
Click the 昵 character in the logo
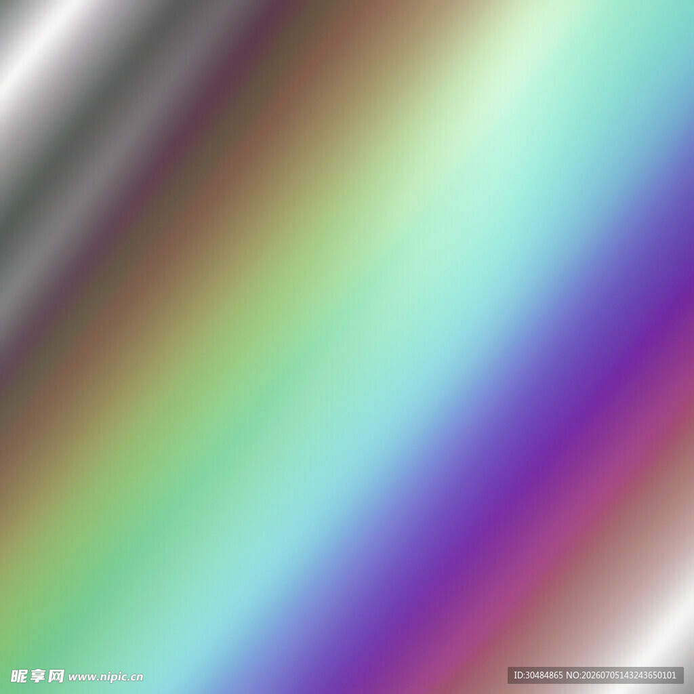(x=19, y=676)
